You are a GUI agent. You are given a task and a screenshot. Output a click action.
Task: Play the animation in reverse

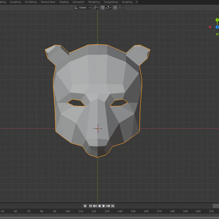coord(99,206)
